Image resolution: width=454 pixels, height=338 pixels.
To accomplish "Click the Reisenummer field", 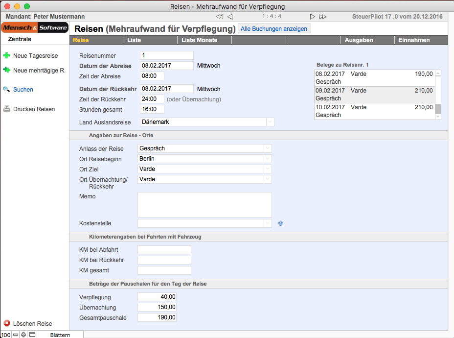I will click(167, 55).
